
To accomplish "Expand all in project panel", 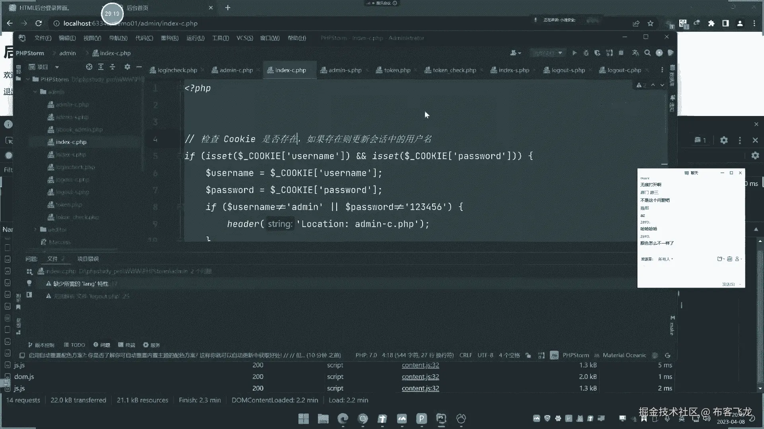I will point(101,67).
